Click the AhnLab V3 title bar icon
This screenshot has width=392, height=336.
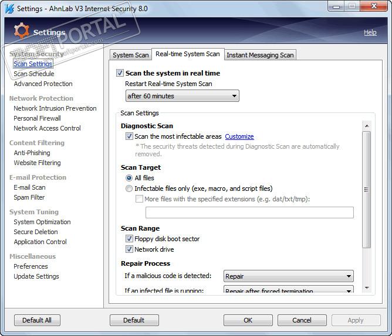[9, 9]
